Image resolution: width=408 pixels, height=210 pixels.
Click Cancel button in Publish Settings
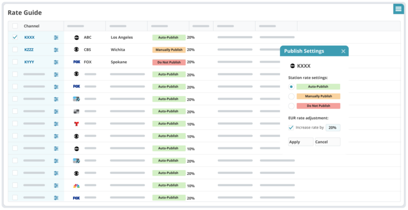tap(328, 142)
